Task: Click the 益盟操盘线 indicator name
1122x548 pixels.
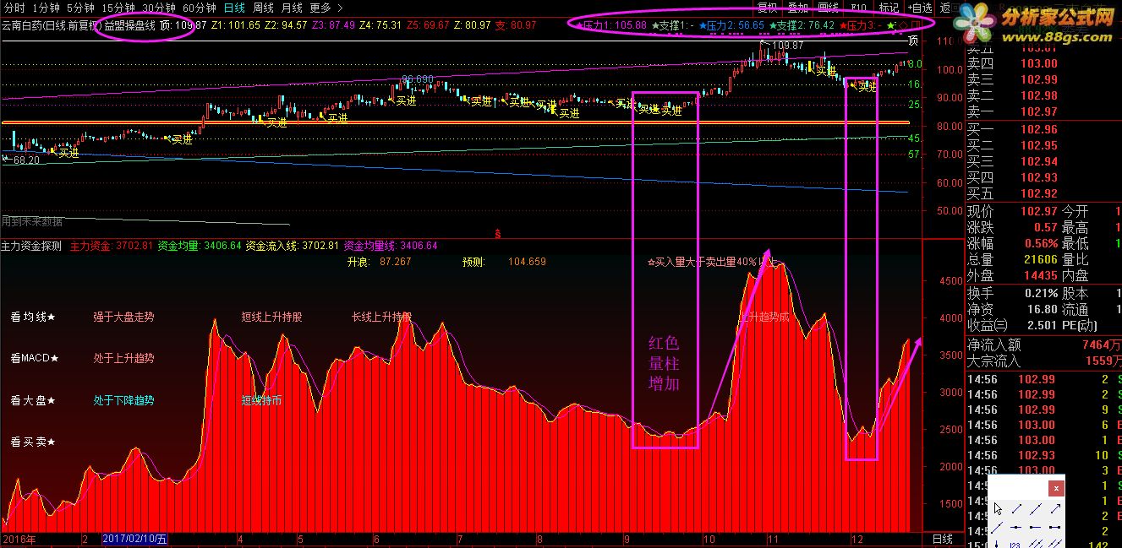Action: (129, 25)
